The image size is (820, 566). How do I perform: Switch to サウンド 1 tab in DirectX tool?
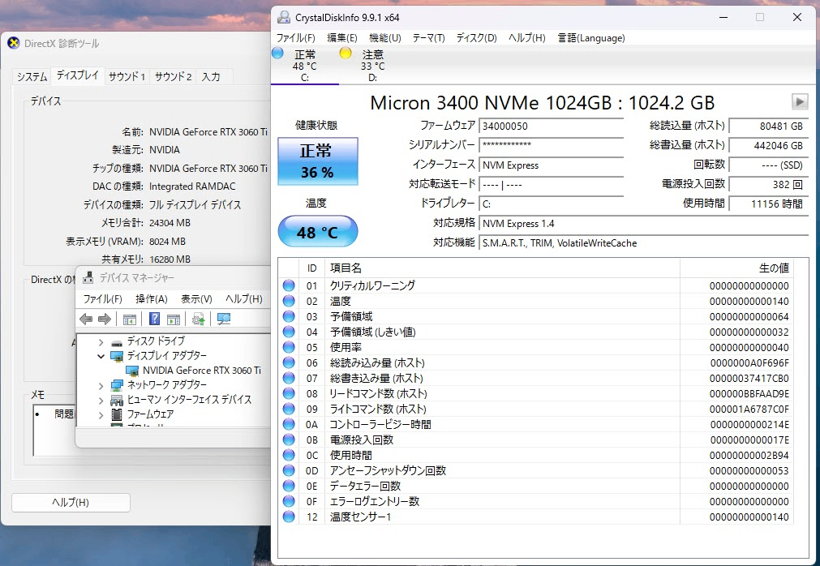click(x=127, y=77)
